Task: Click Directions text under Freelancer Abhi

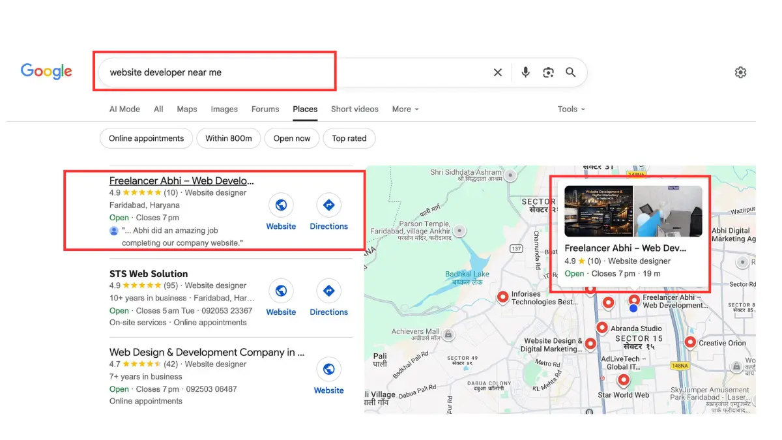Action: click(328, 226)
